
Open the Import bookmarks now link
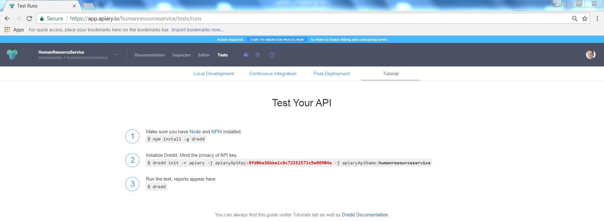coord(197,30)
